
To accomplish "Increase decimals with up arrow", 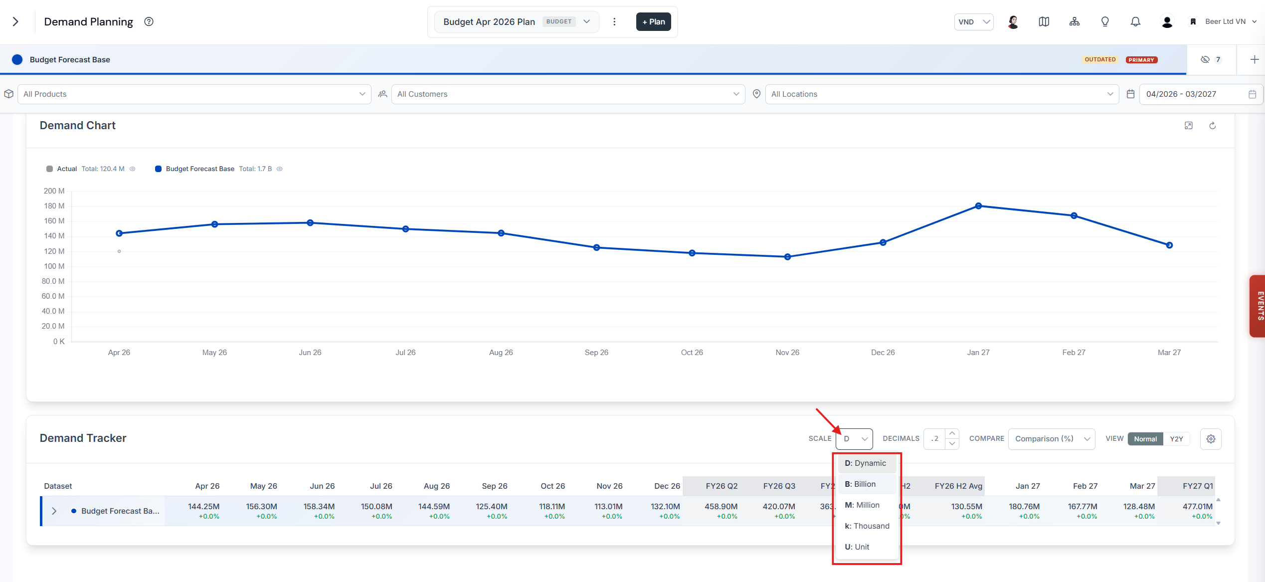I will coord(952,433).
